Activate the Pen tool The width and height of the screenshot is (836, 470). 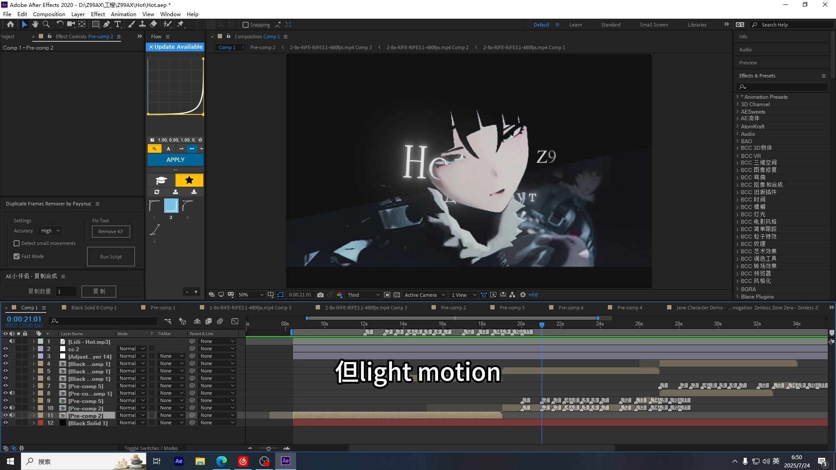point(107,24)
